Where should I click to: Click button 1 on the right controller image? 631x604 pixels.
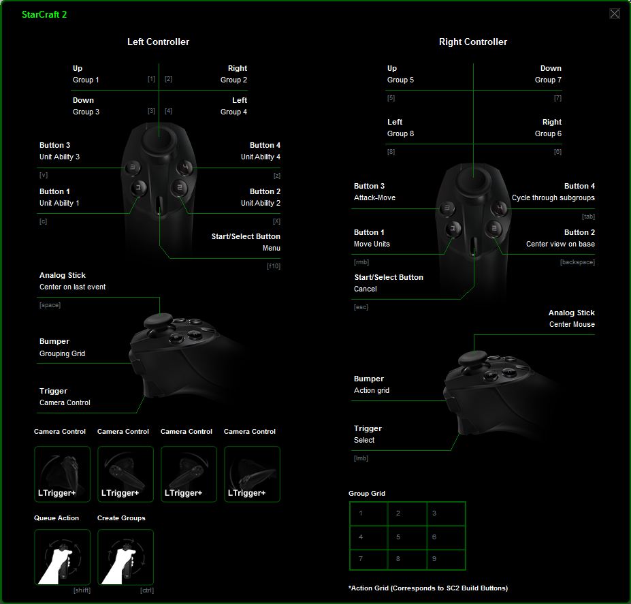(453, 229)
